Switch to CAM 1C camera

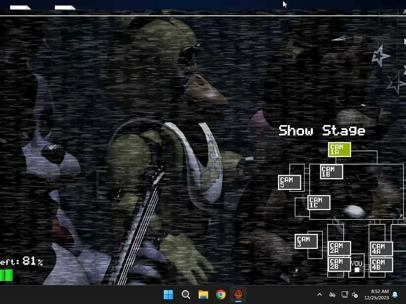(319, 202)
